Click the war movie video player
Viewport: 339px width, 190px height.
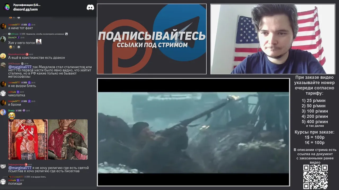194,132
